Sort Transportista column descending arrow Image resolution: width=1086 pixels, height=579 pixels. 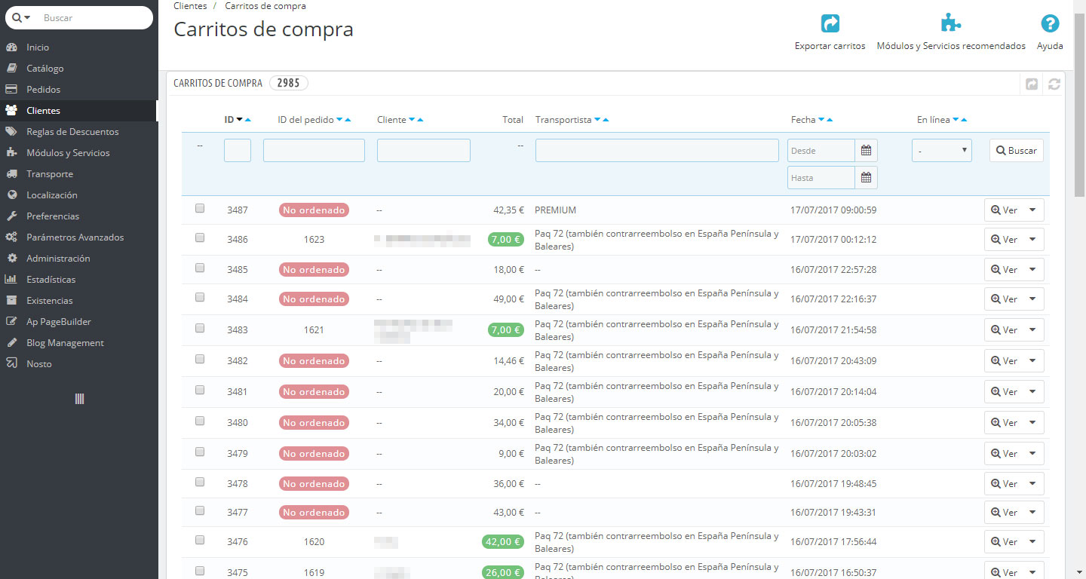[597, 120]
